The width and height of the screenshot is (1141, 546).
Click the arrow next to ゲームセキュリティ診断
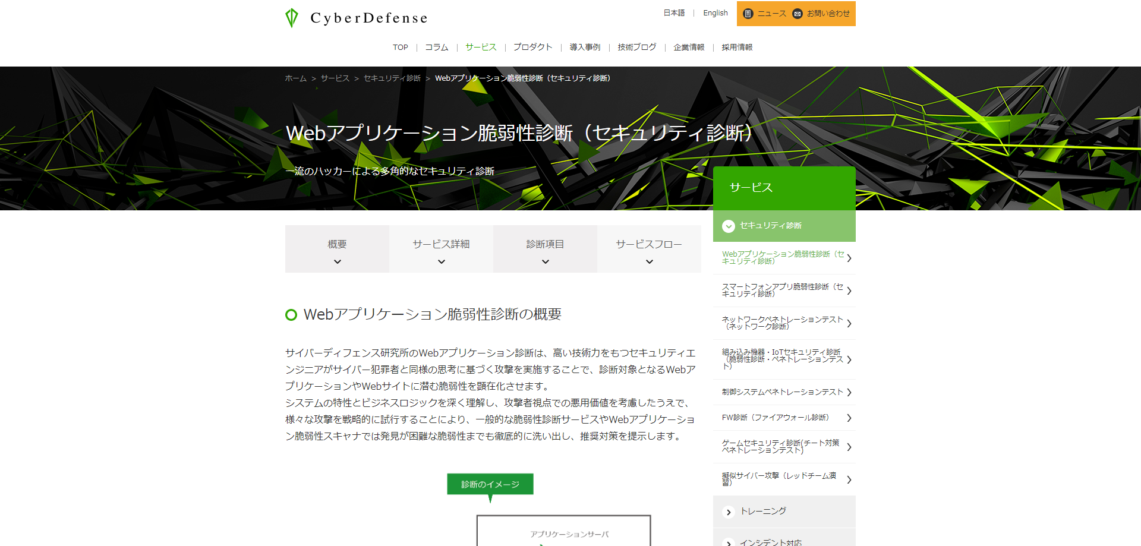tap(849, 447)
